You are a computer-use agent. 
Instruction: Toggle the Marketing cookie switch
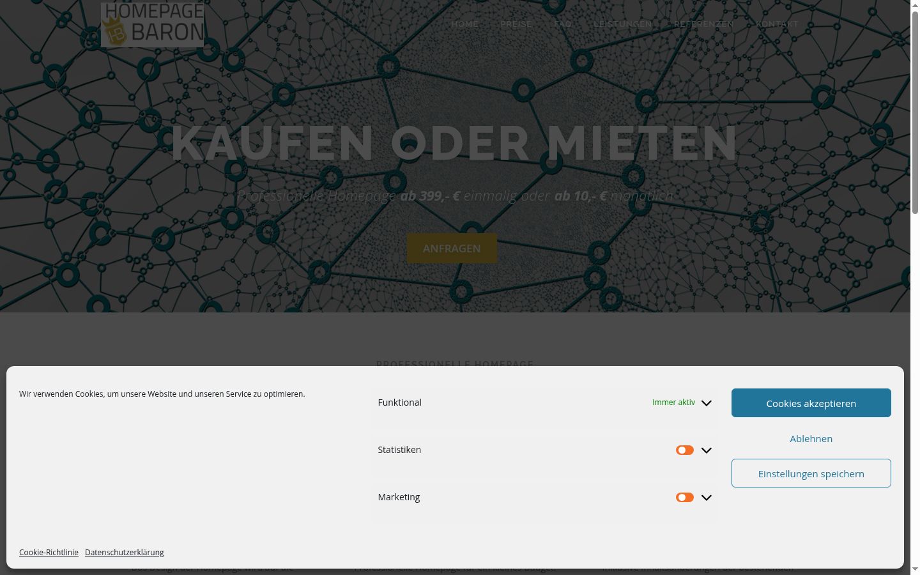(x=685, y=498)
